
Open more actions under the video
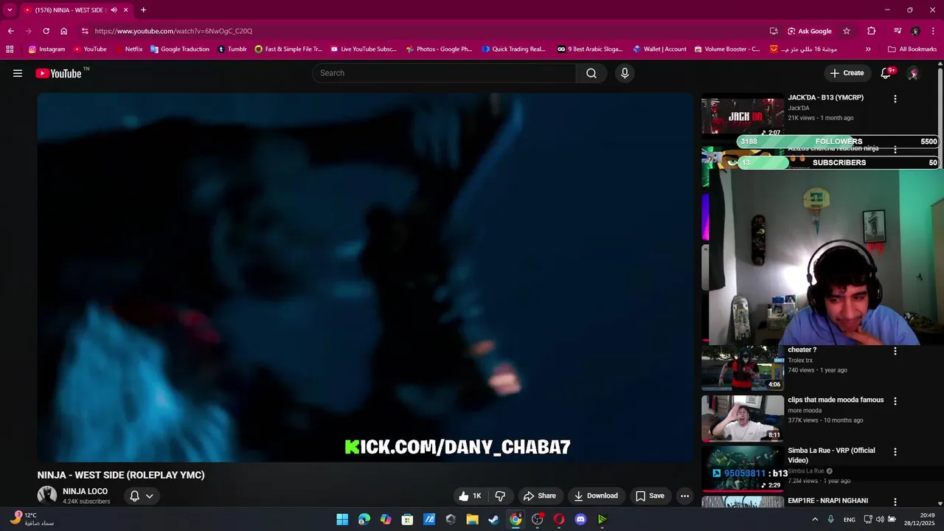pos(684,496)
